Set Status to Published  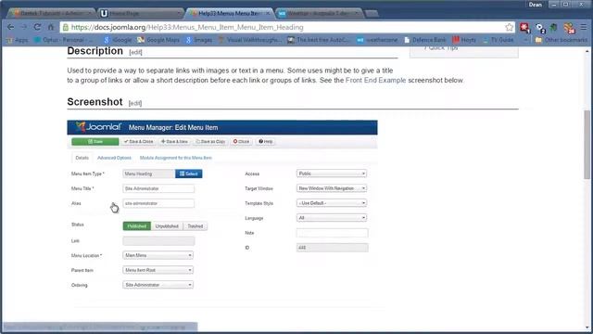pos(136,226)
